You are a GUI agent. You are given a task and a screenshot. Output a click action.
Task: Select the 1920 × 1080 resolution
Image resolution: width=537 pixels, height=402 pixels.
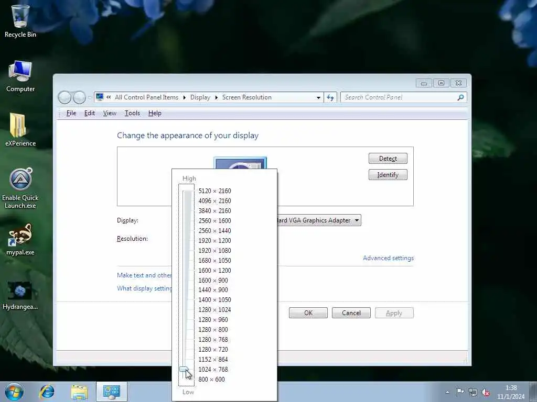click(x=214, y=251)
